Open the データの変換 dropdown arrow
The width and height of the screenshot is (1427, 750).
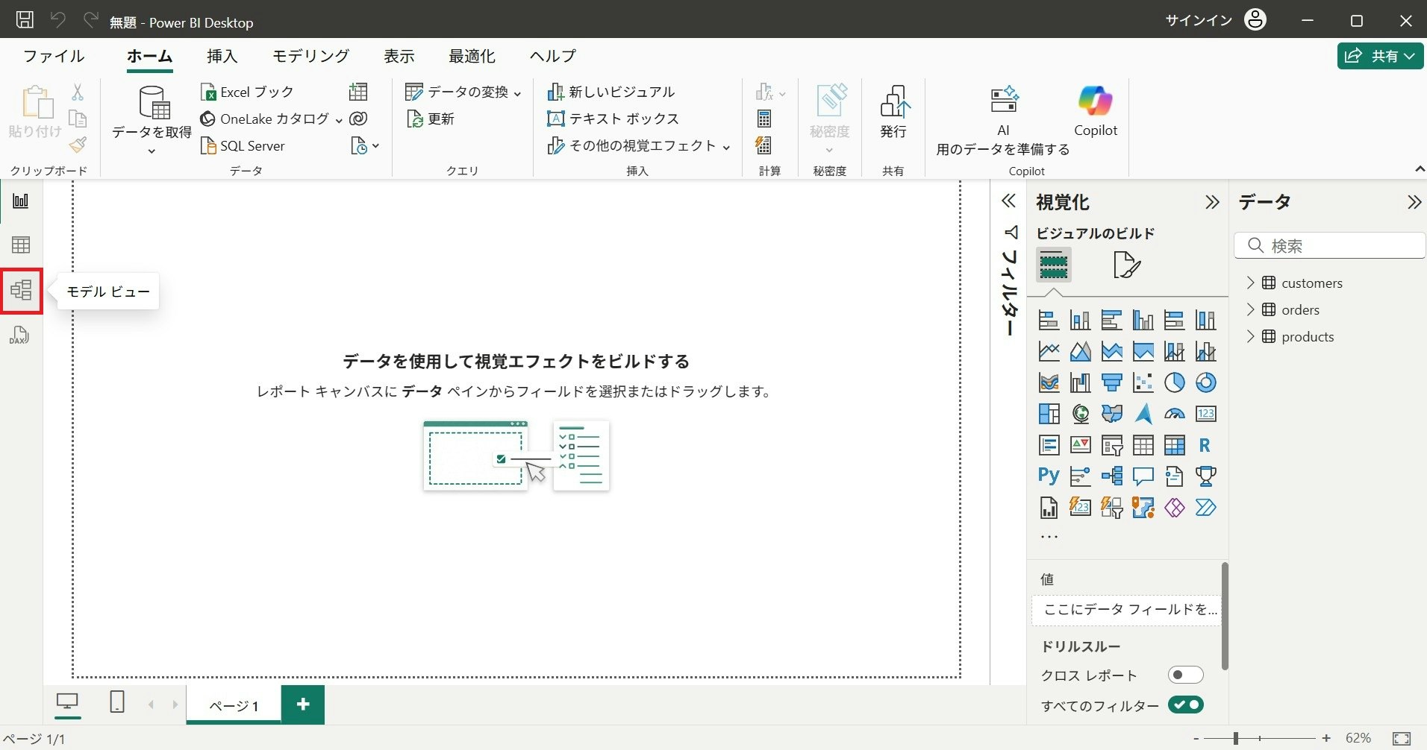coord(517,93)
